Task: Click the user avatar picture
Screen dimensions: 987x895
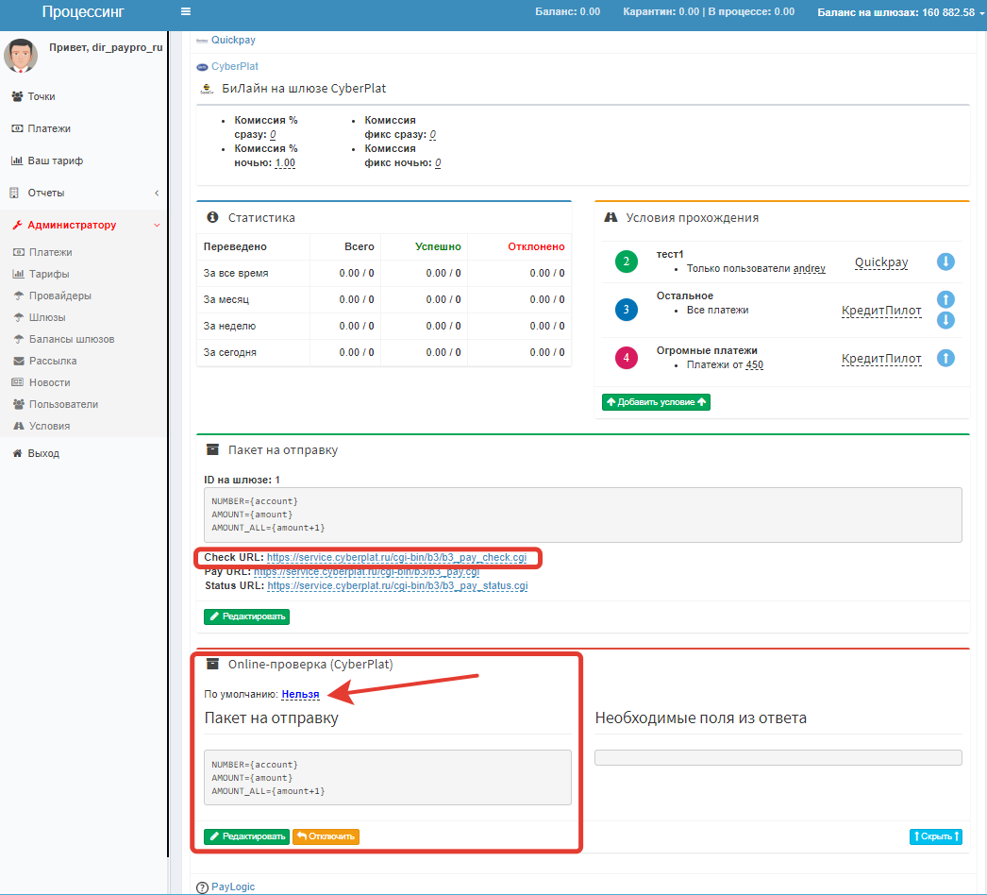Action: [x=21, y=56]
